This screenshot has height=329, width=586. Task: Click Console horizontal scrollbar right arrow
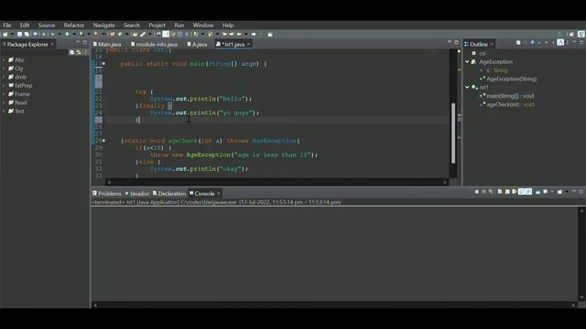pyautogui.click(x=574, y=304)
